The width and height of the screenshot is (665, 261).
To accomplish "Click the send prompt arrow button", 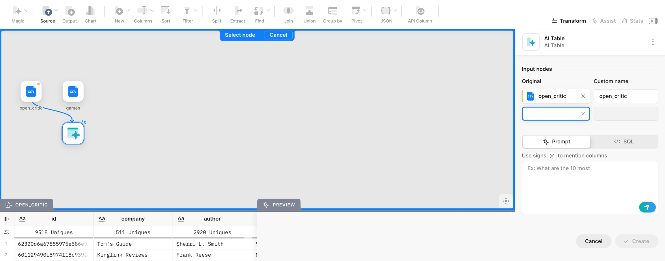I will (x=647, y=207).
